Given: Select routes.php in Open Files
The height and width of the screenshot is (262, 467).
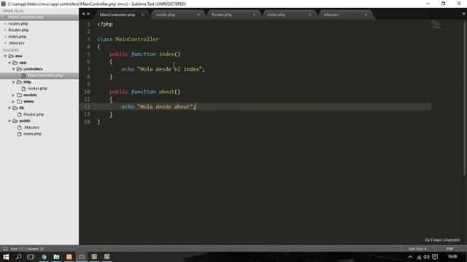Looking at the screenshot, I should point(18,24).
